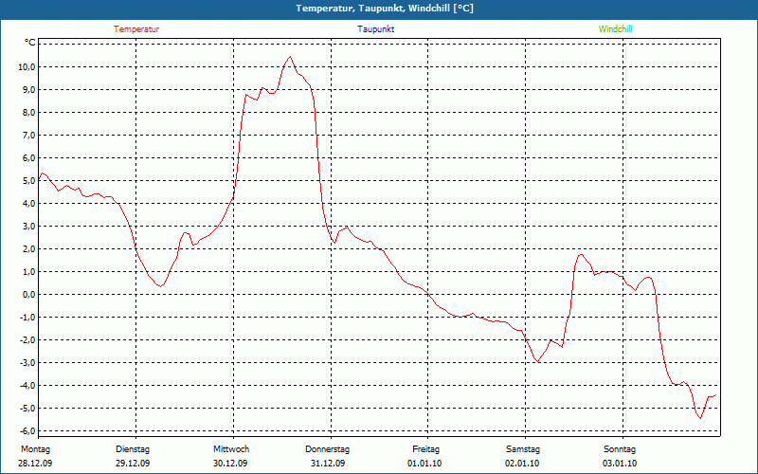Select the 3,0 y-axis value
This screenshot has width=758, height=474.
[28, 226]
